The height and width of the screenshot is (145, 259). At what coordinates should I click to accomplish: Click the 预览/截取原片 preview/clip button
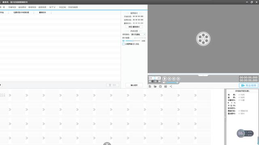point(134,27)
